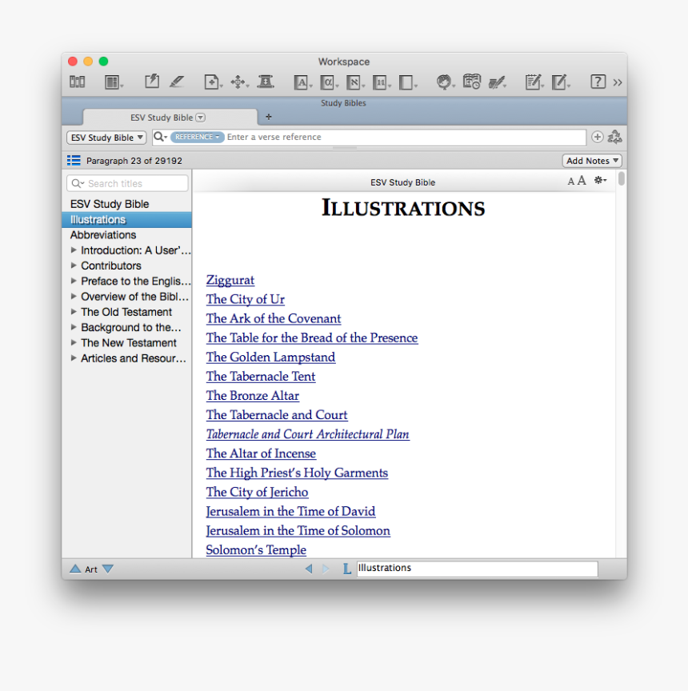Decrease text size with small A
This screenshot has width=688, height=691.
[x=570, y=181]
